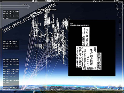Click the move joystick circle below the compass
Viewport: 124px width, 93px height.
pyautogui.click(x=120, y=15)
